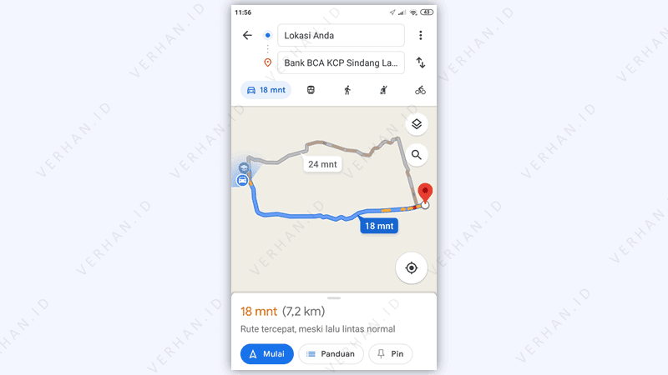Select the ride-hailing mode tab
Viewport: 668px width, 375px height.
[383, 90]
